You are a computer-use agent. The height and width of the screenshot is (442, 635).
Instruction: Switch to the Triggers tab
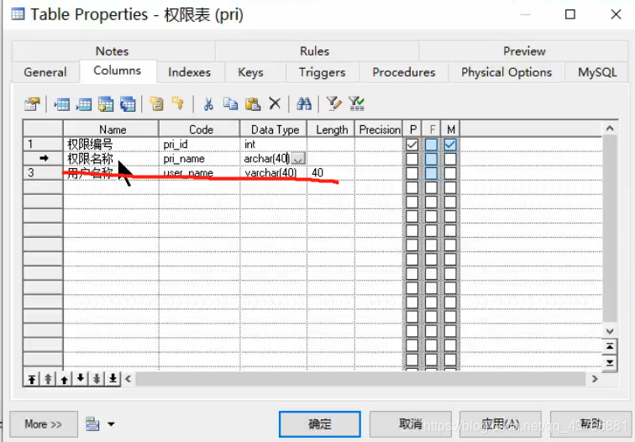(322, 72)
